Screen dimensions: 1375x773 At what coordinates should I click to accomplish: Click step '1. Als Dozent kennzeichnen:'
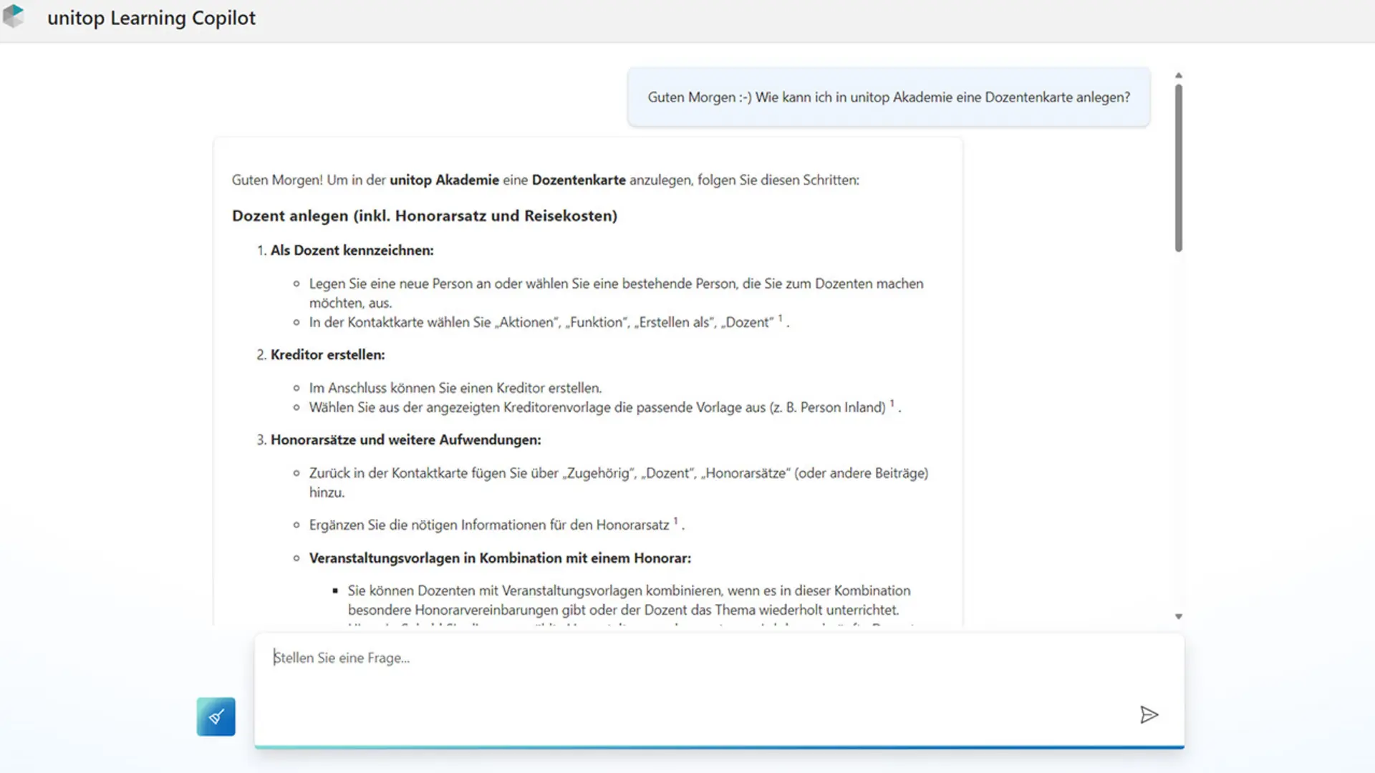[x=345, y=251]
